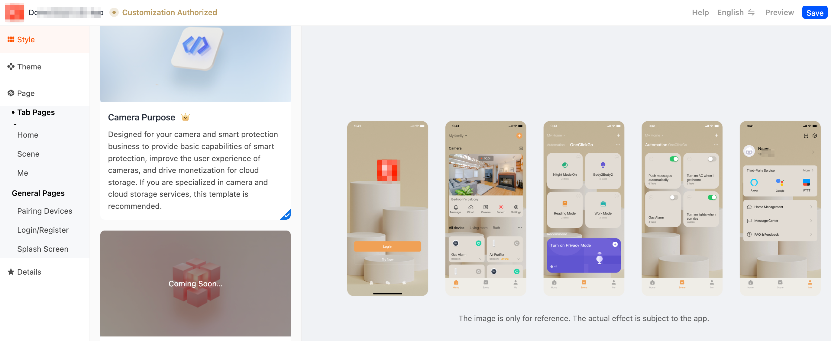Click the Preview icon in top bar

point(780,12)
